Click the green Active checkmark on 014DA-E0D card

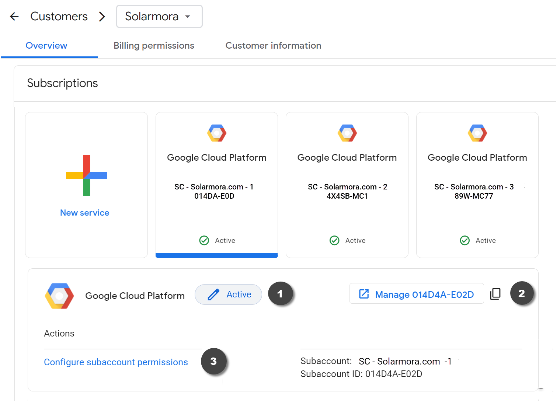(204, 240)
